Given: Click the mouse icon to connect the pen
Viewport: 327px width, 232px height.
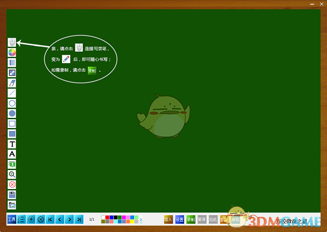Looking at the screenshot, I should (12, 42).
